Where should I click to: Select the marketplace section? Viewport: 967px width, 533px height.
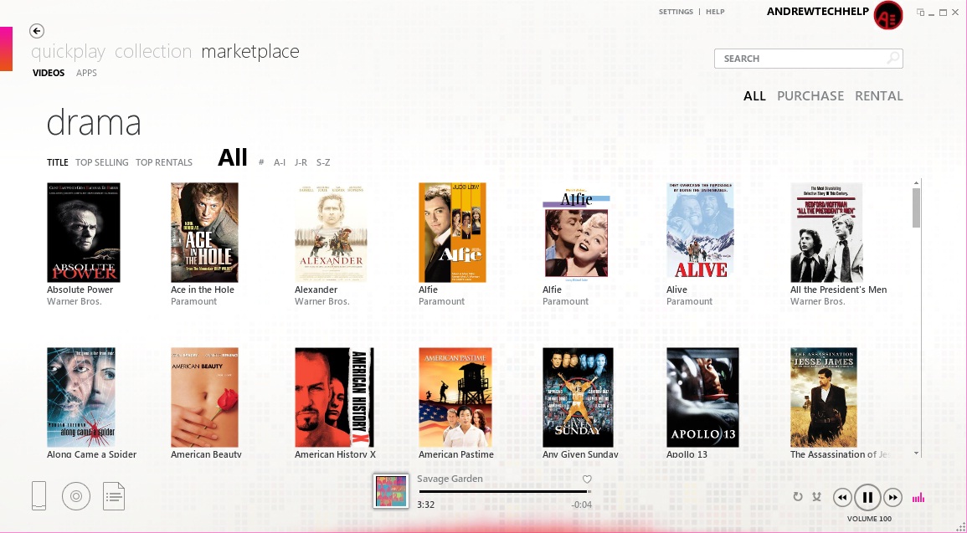250,52
